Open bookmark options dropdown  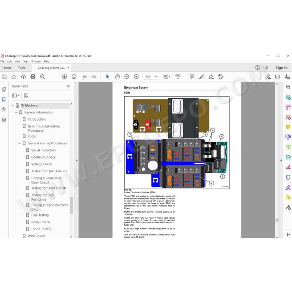coord(16,96)
